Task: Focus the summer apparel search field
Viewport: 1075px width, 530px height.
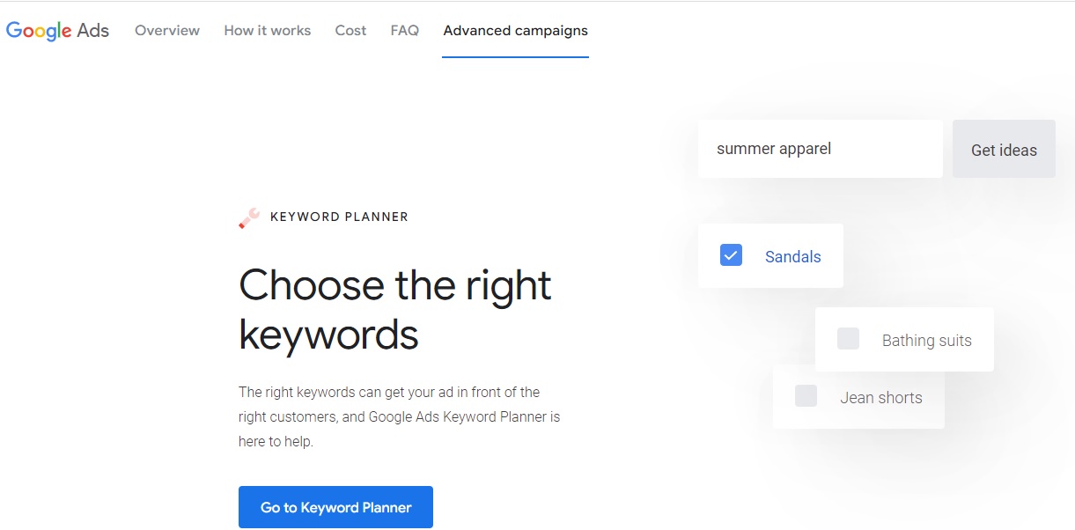Action: click(x=820, y=149)
